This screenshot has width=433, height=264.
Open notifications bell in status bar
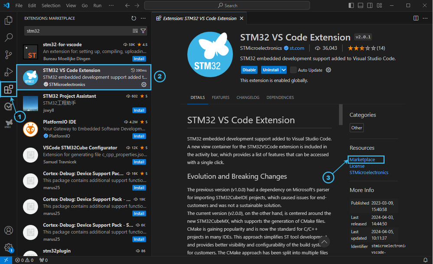(x=426, y=260)
